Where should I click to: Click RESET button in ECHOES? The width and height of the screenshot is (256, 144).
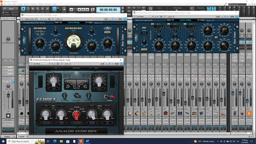click(96, 68)
